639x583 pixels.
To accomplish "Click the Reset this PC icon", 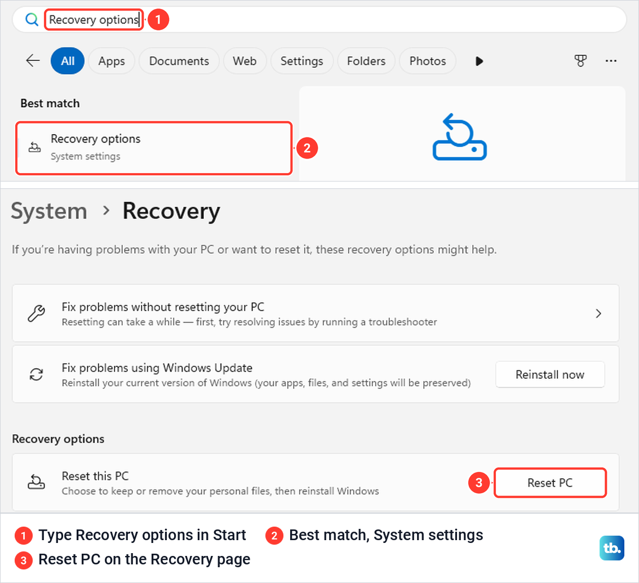I will 36,482.
